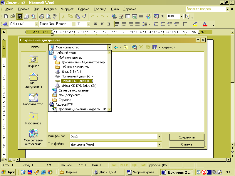Select justify alignment button

[x=137, y=24]
